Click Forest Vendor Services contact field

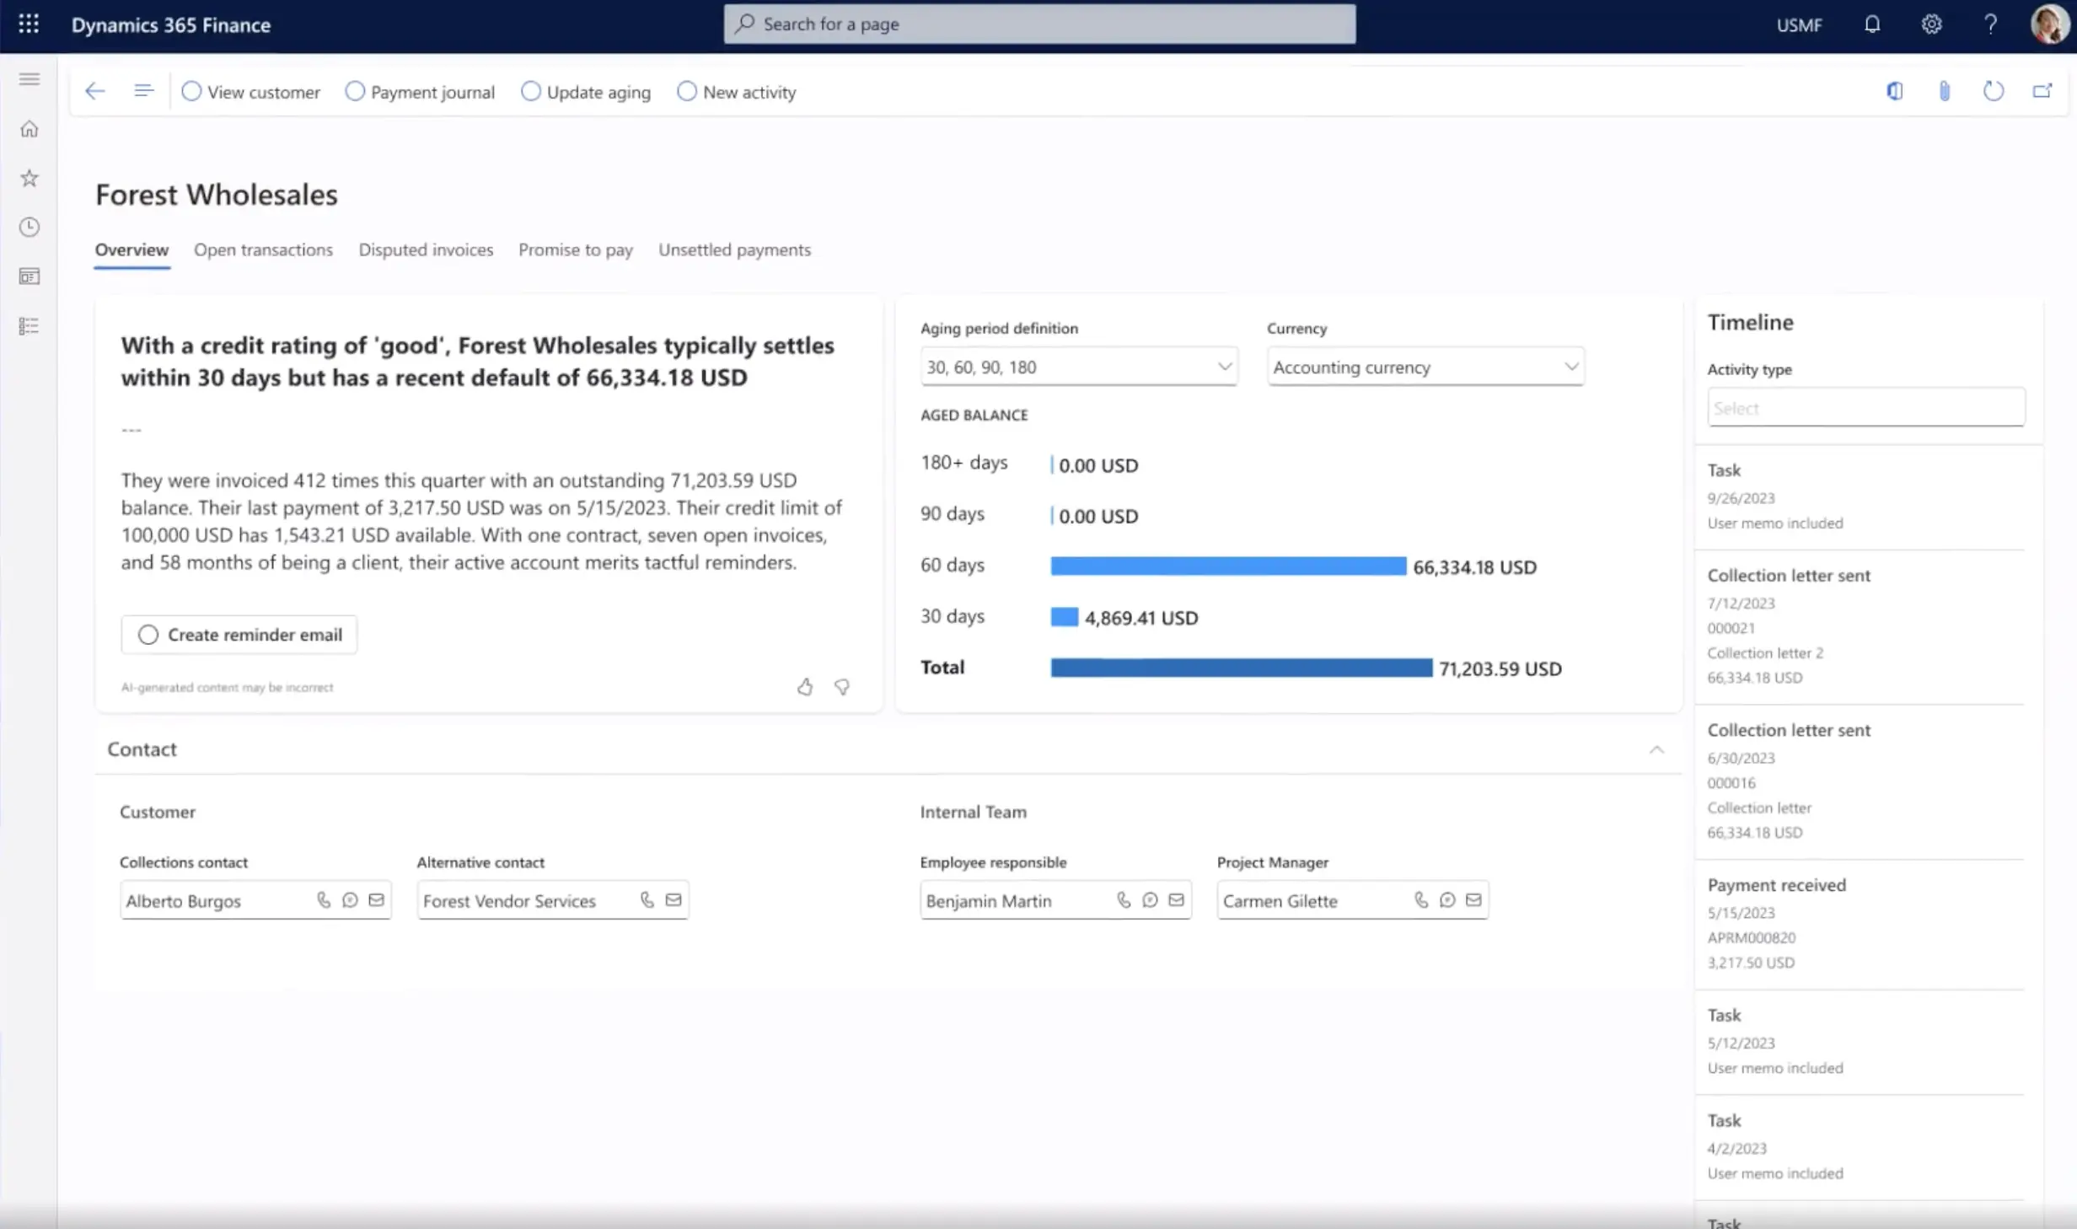[553, 900]
